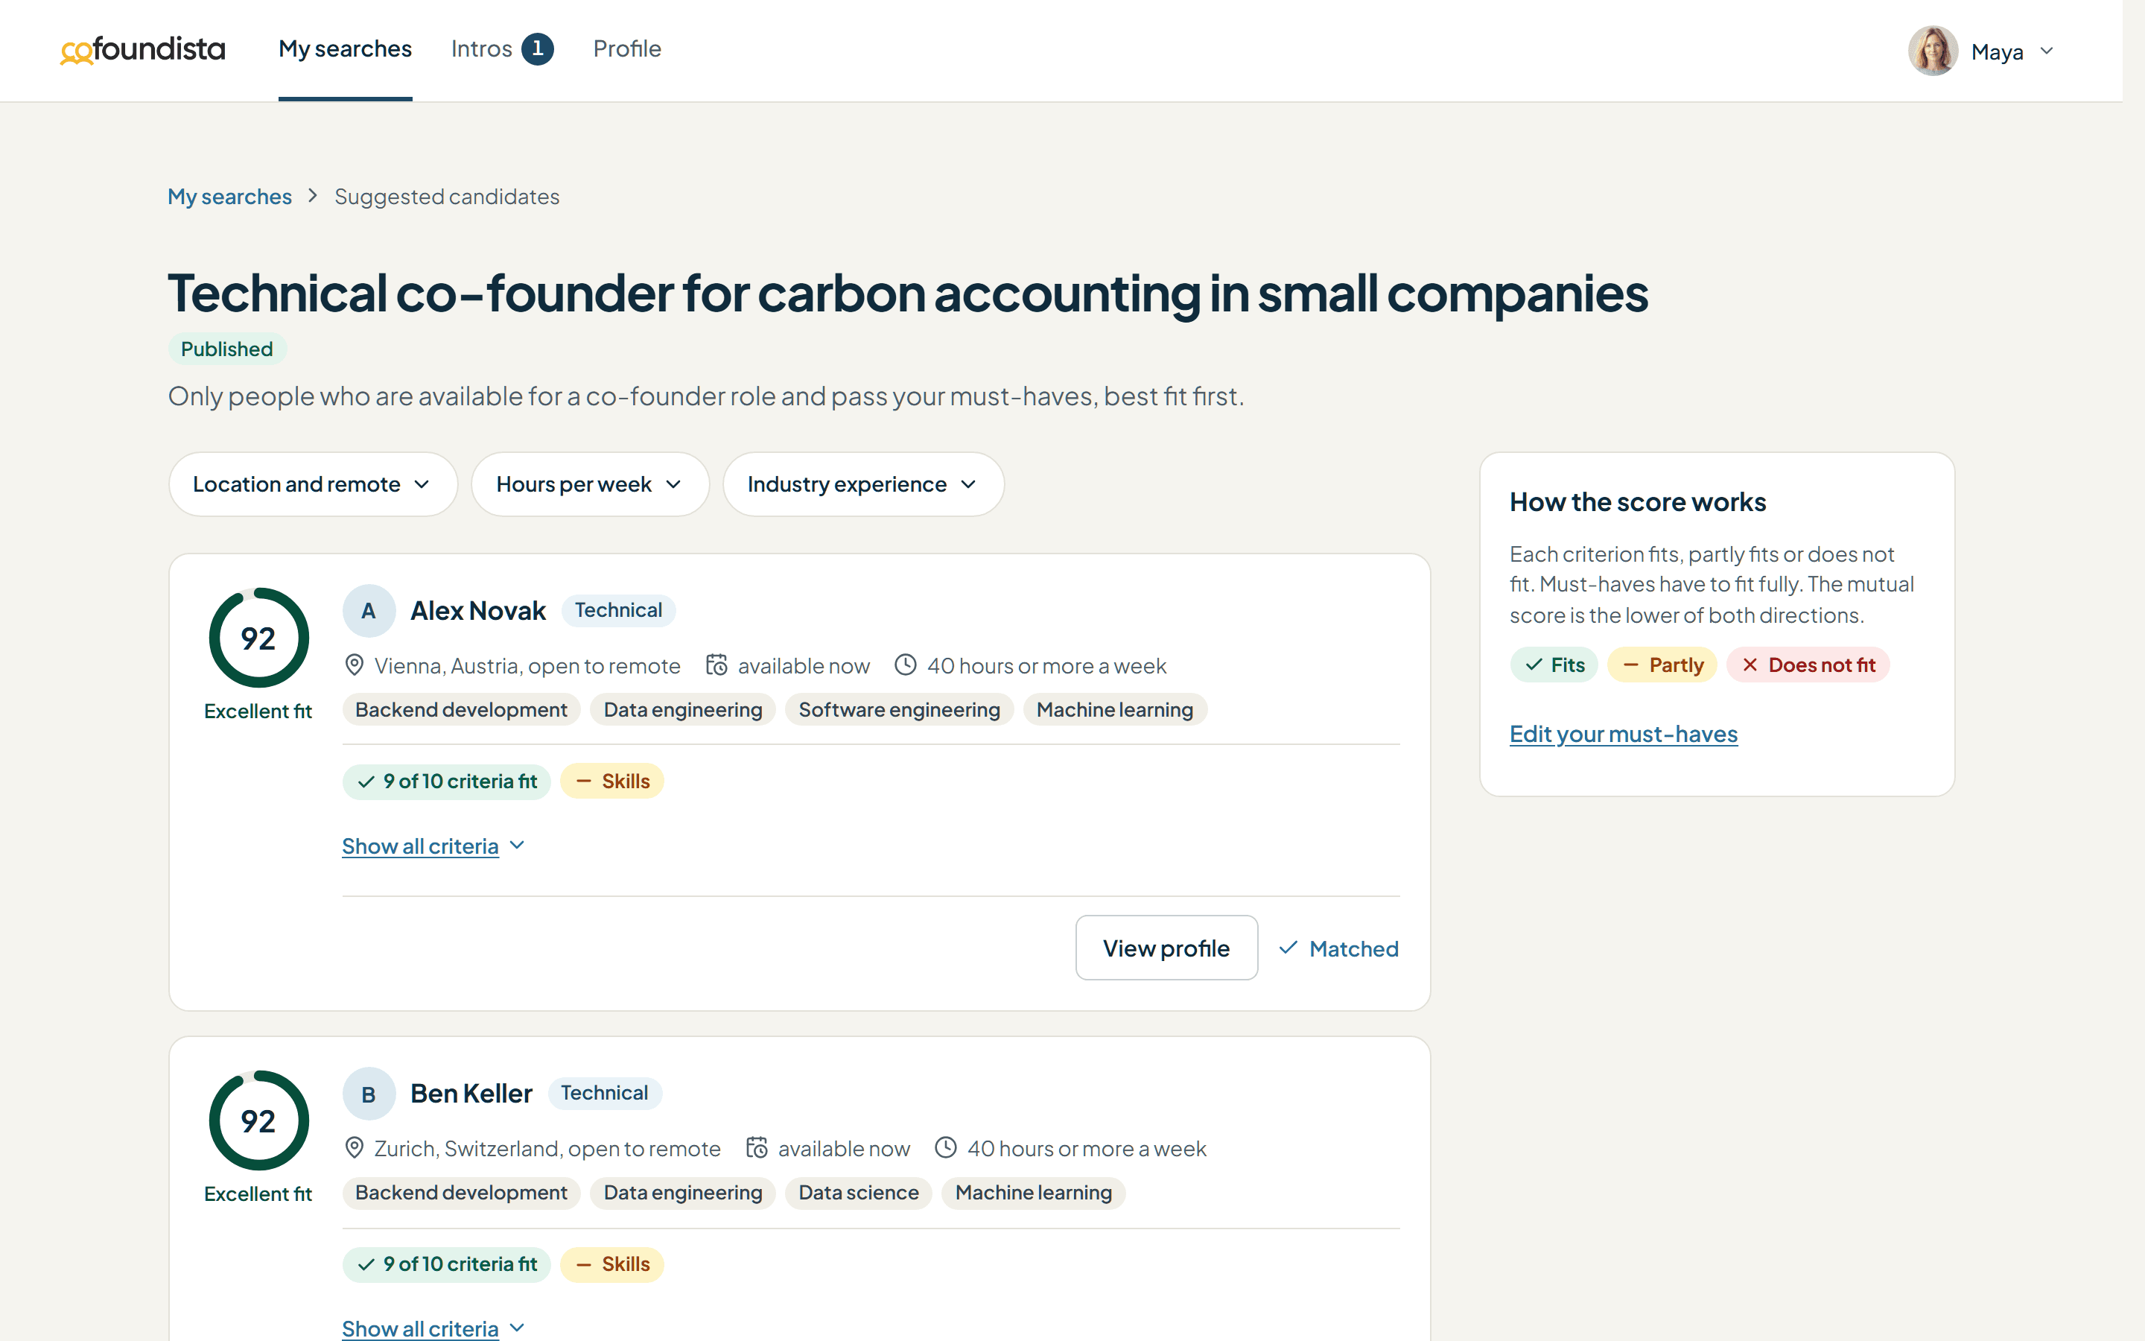Click the Intros notification badge
The width and height of the screenshot is (2145, 1341).
point(537,48)
